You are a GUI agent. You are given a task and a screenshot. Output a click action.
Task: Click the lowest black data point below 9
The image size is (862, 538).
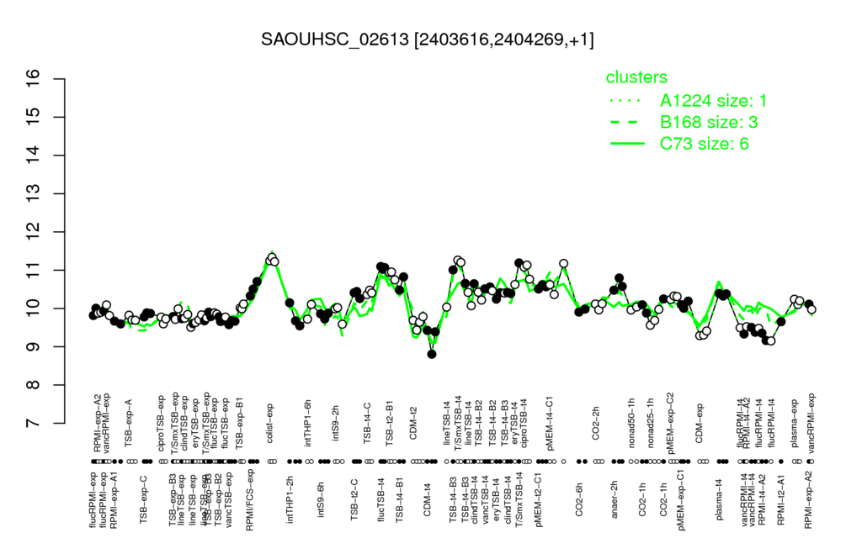coord(432,354)
